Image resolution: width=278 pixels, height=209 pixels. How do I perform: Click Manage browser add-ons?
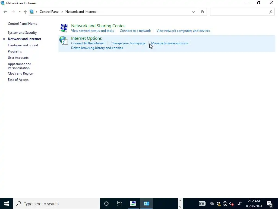(x=169, y=43)
